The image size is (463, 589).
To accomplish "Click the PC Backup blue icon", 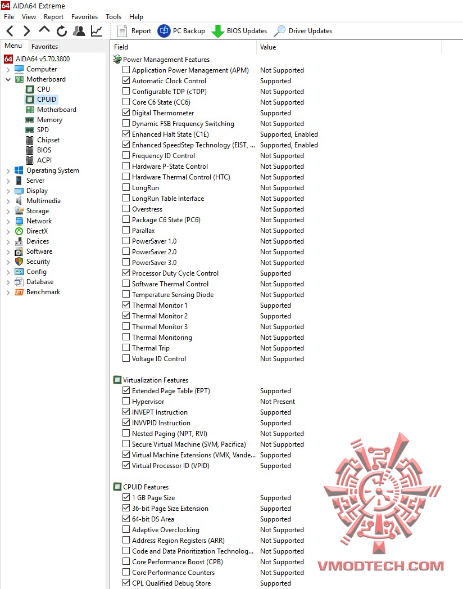I will coord(164,31).
